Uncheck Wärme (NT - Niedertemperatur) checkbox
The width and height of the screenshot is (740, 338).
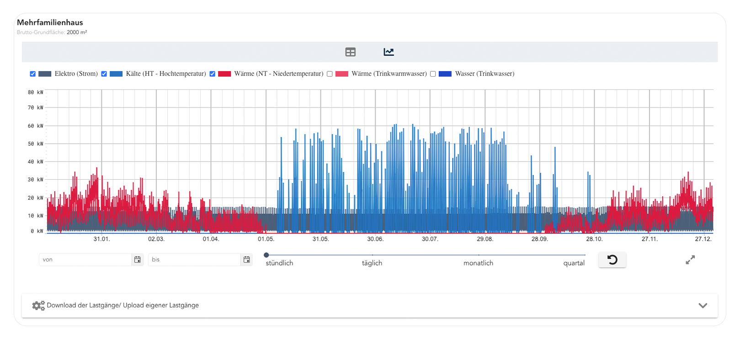(213, 74)
